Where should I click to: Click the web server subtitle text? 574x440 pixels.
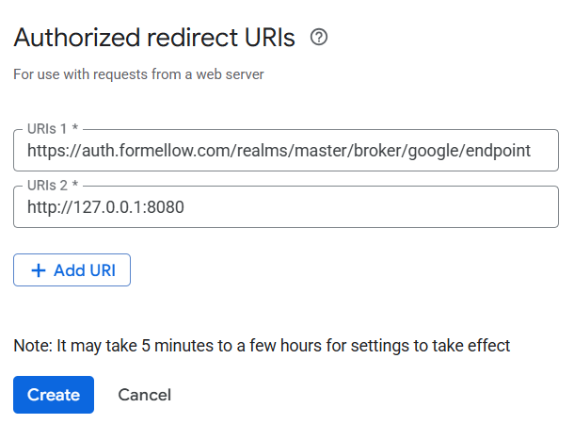click(138, 74)
